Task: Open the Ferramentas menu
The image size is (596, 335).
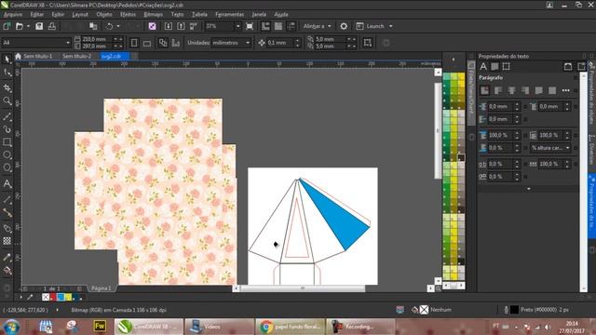Action: (230, 15)
